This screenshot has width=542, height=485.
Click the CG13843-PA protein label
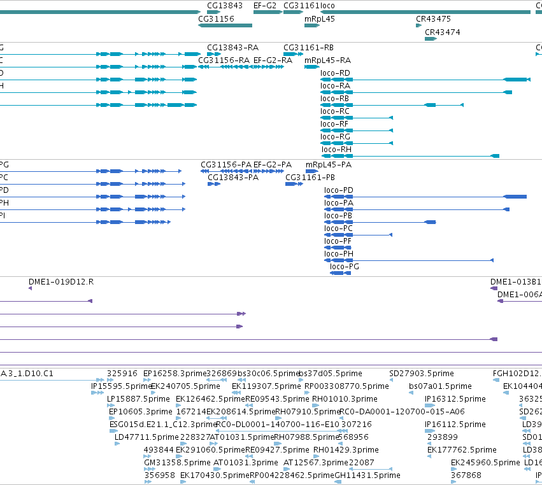pyautogui.click(x=233, y=178)
